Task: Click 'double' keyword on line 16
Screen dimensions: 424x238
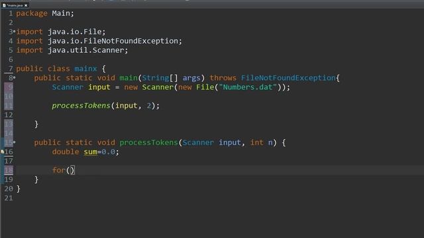Action: click(66, 151)
